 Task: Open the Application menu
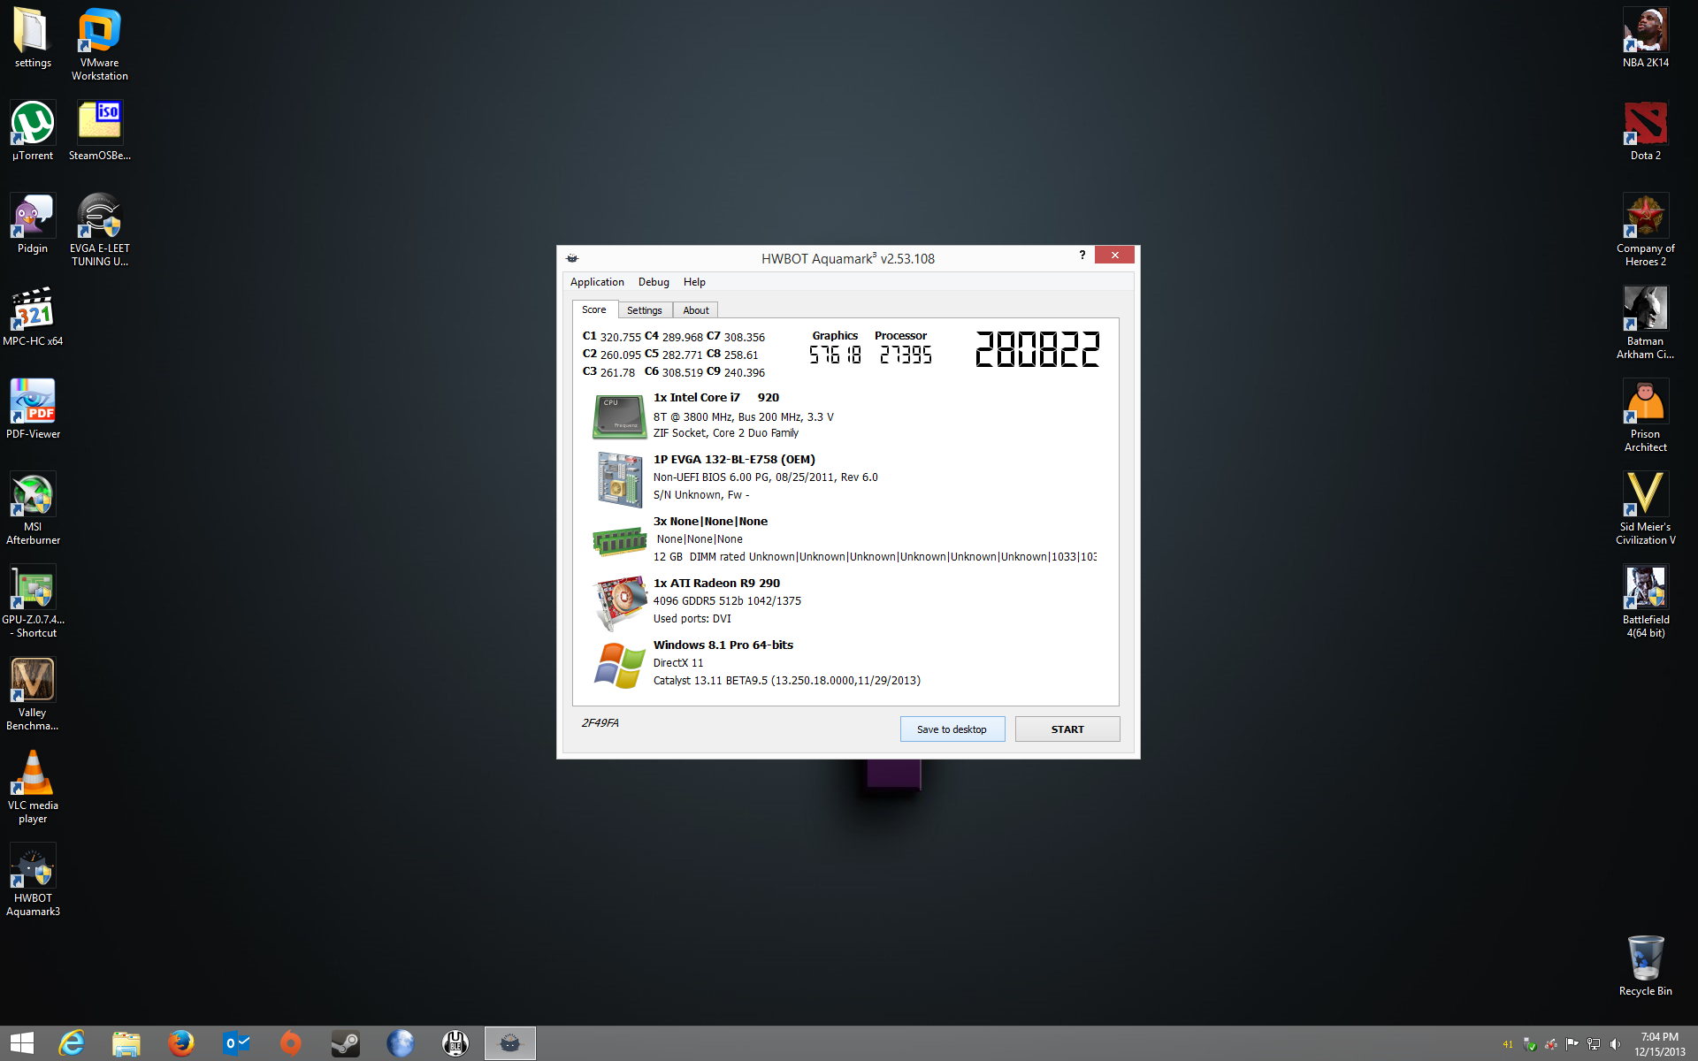[x=597, y=282]
